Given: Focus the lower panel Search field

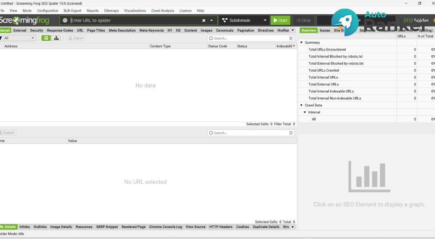Looking at the screenshot, I should tap(248, 133).
